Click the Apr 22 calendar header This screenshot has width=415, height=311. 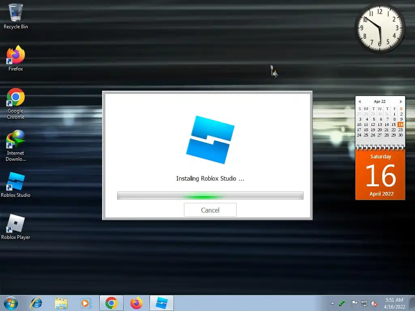click(380, 102)
